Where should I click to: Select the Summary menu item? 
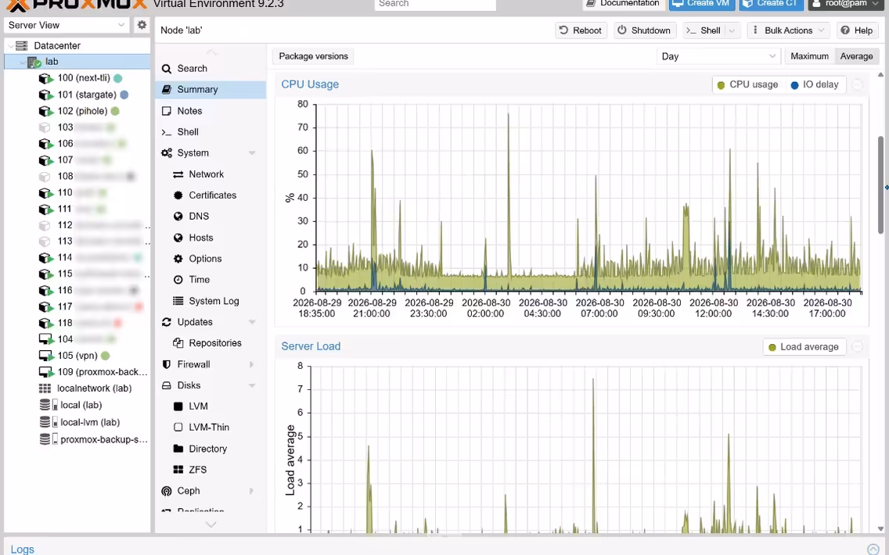(211, 89)
